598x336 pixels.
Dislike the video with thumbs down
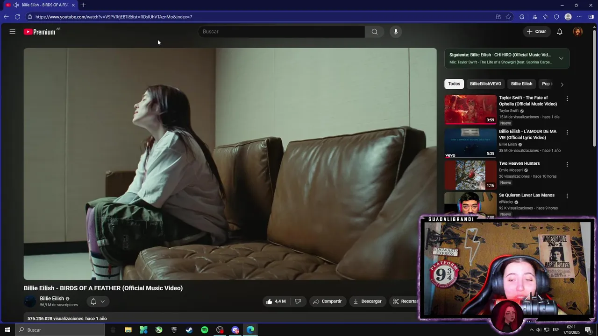point(298,301)
